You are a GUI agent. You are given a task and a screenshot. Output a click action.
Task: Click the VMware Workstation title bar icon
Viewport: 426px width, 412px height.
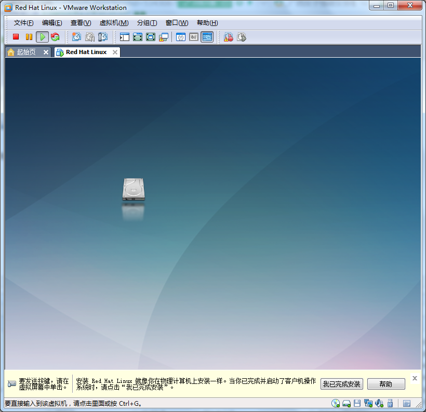(x=8, y=8)
